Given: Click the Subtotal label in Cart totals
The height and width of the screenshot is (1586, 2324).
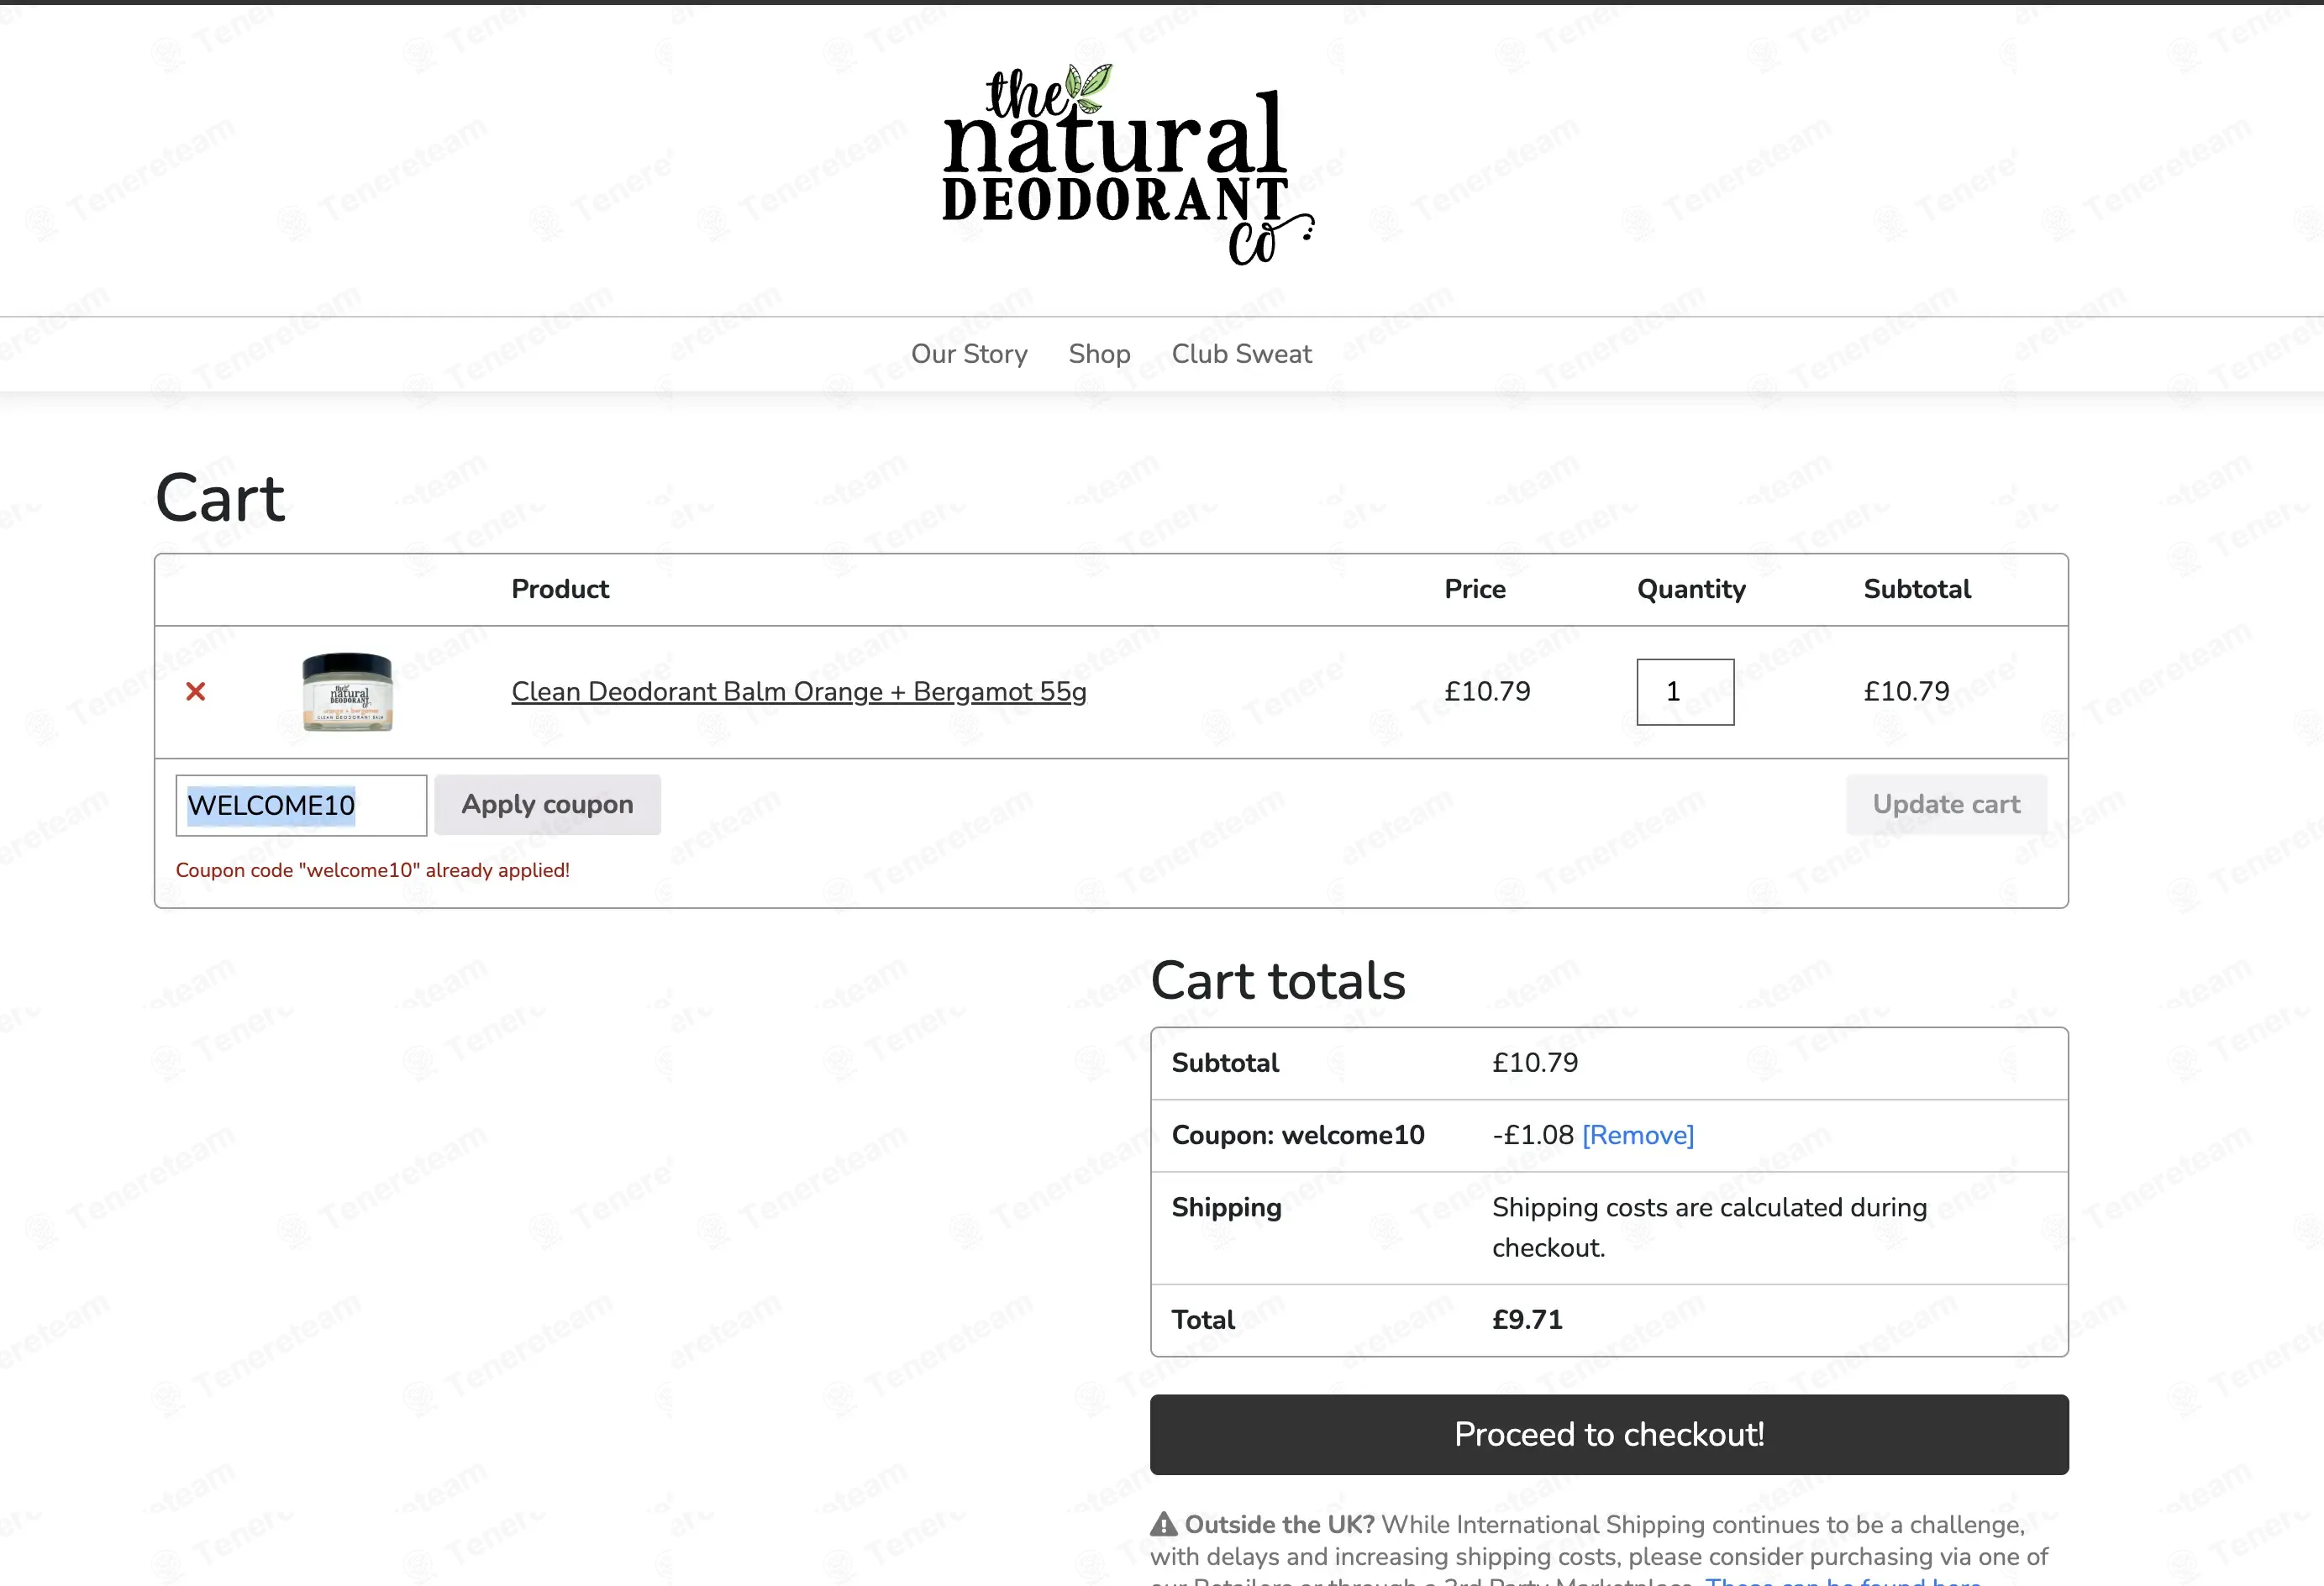Looking at the screenshot, I should pos(1225,1063).
